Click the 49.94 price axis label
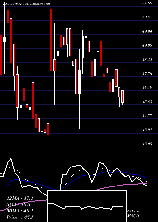The width and height of the screenshot is (158, 222). [147, 31]
